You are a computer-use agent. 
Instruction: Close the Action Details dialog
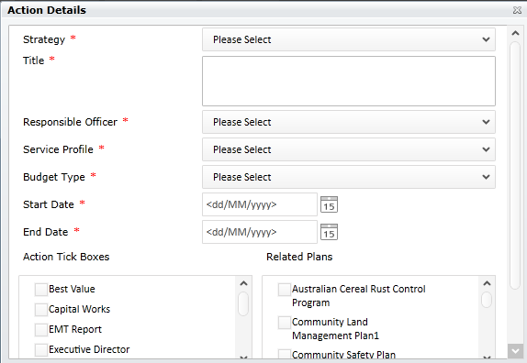(517, 10)
